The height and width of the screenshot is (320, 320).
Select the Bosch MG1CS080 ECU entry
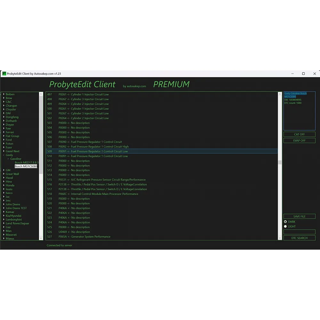pos(26,166)
